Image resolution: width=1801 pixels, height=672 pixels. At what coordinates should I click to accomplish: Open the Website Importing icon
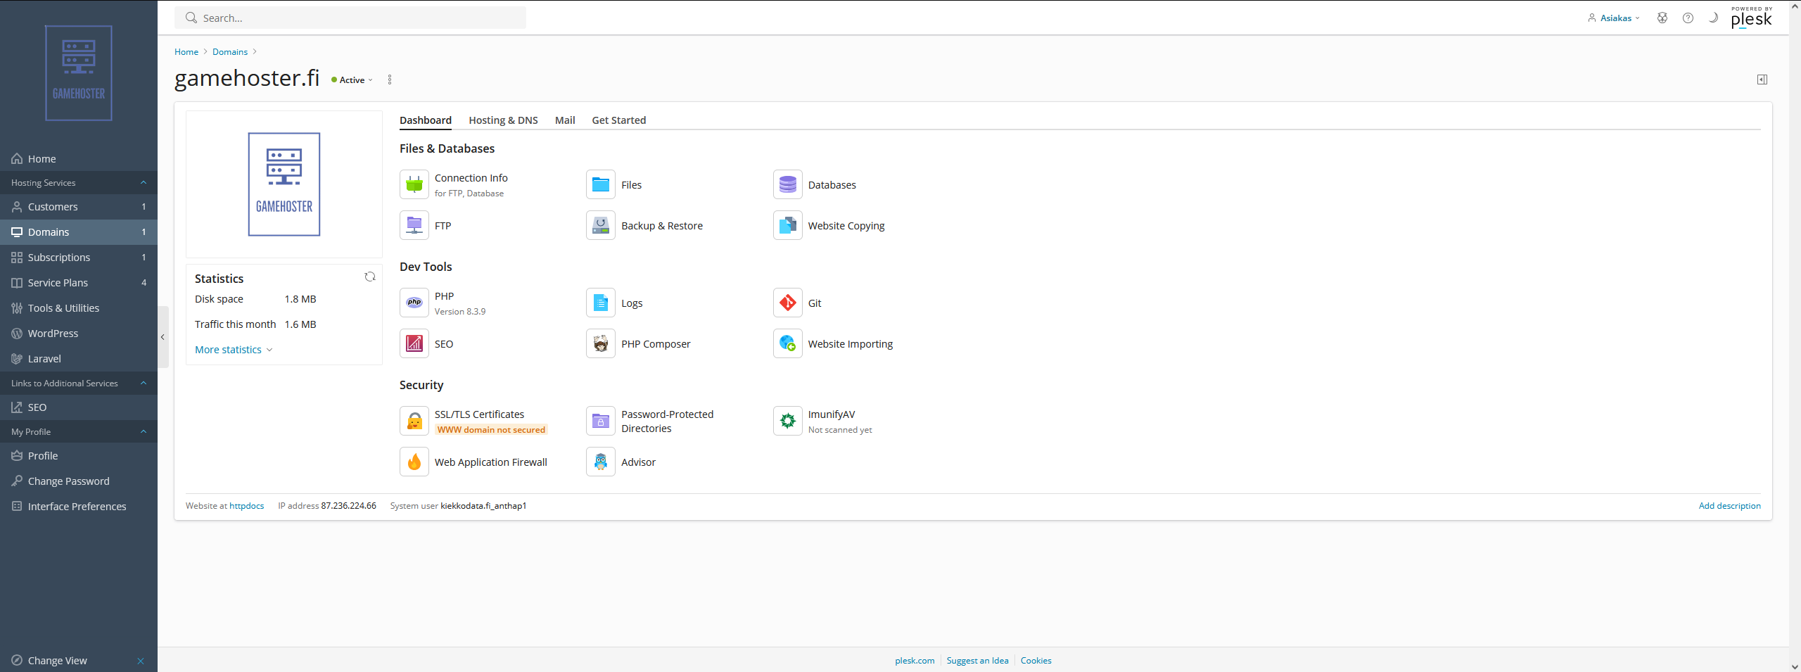[788, 343]
